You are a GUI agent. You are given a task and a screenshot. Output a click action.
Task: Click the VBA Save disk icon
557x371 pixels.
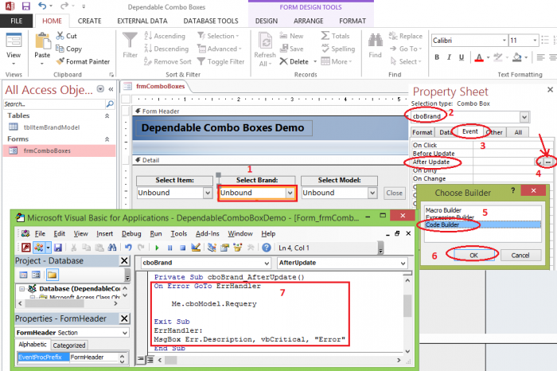tap(58, 248)
